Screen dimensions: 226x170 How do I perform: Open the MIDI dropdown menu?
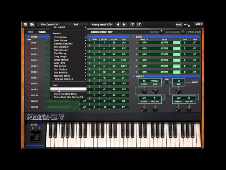pos(199,24)
